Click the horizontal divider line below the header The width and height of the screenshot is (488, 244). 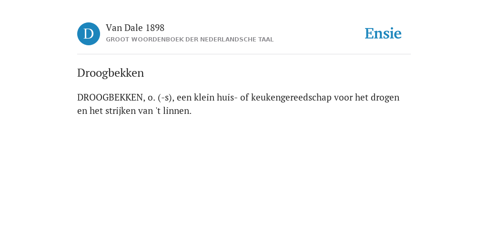(244, 54)
